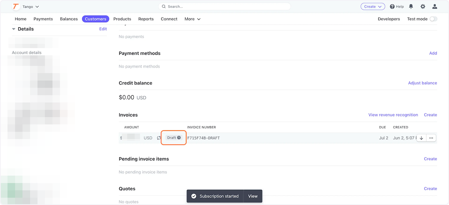Click the recurring subscription icon on invoice row
Viewport: 449px width, 205px height.
click(159, 138)
